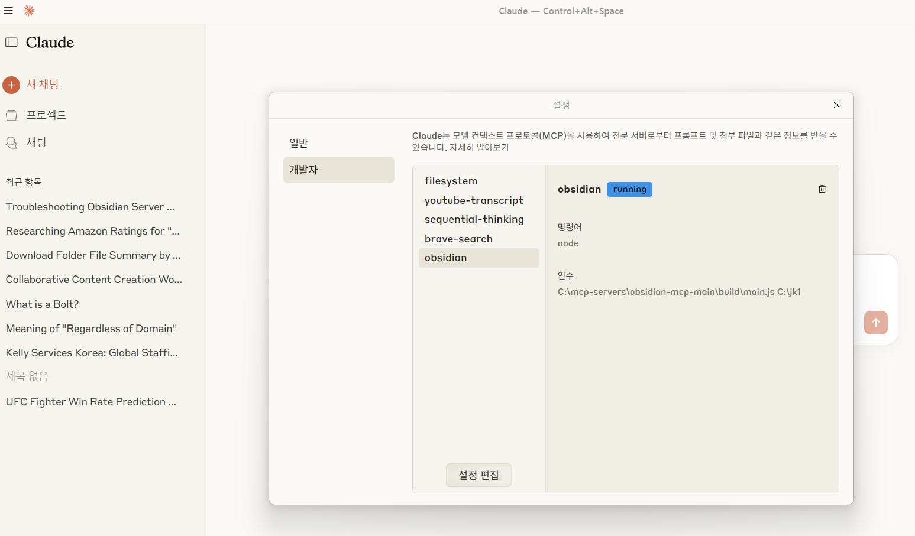915x536 pixels.
Task: Open chat Kelly Services Korea
Action: 92,353
